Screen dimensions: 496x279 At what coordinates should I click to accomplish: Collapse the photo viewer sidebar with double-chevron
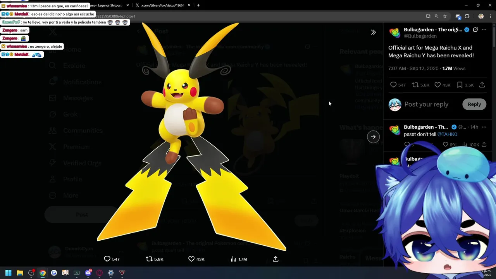coord(373,32)
